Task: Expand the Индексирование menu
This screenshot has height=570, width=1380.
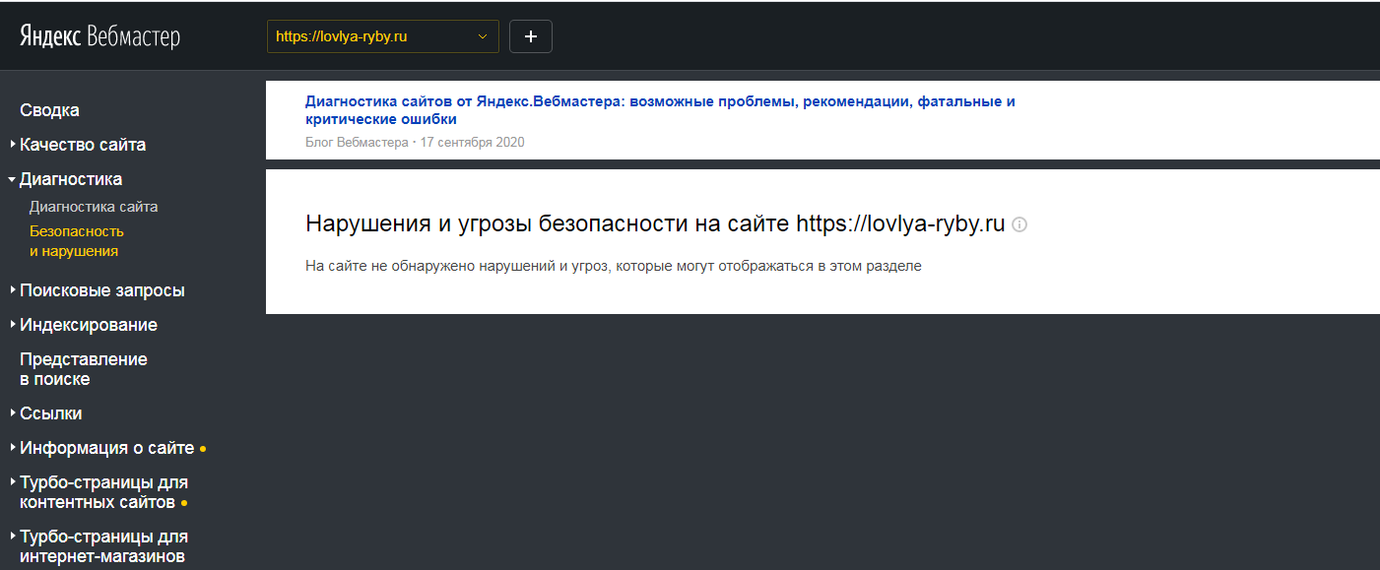Action: 89,325
